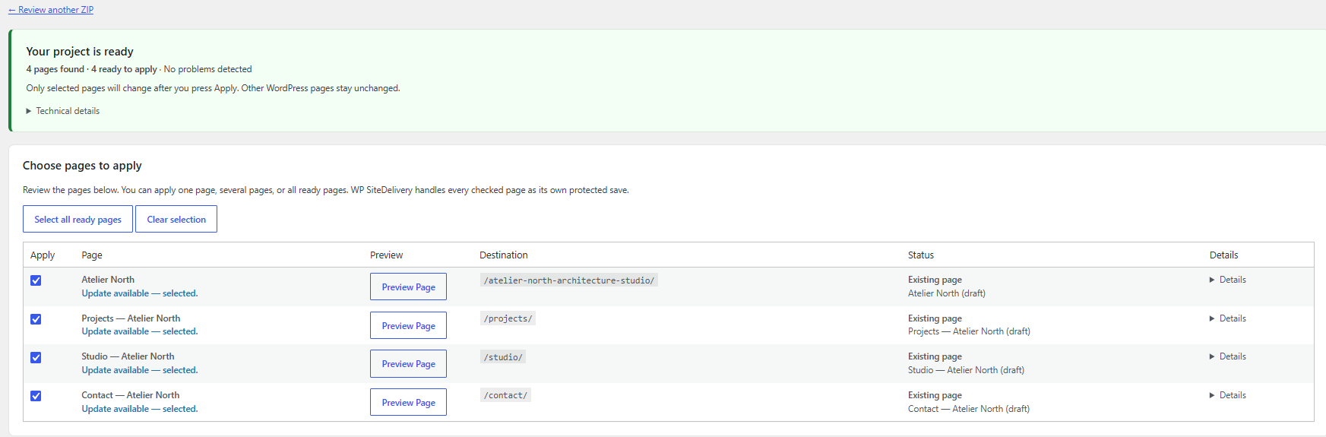Screen dimensions: 1326x437
Task: Toggle the Projects — Atelier North checkbox
Action: (36, 319)
